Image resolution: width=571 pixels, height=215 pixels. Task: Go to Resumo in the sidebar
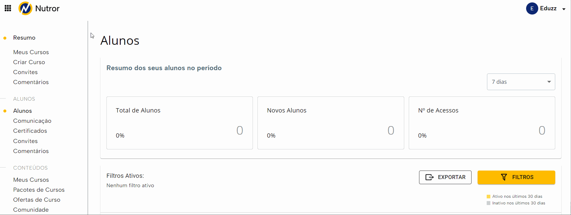[x=24, y=38]
